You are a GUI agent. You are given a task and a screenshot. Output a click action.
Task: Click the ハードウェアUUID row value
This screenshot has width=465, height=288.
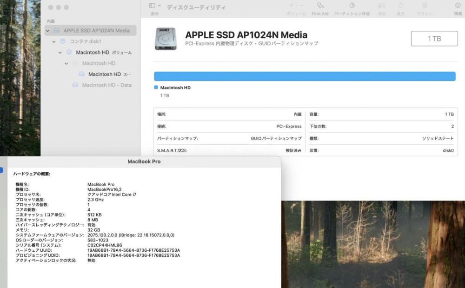133,250
